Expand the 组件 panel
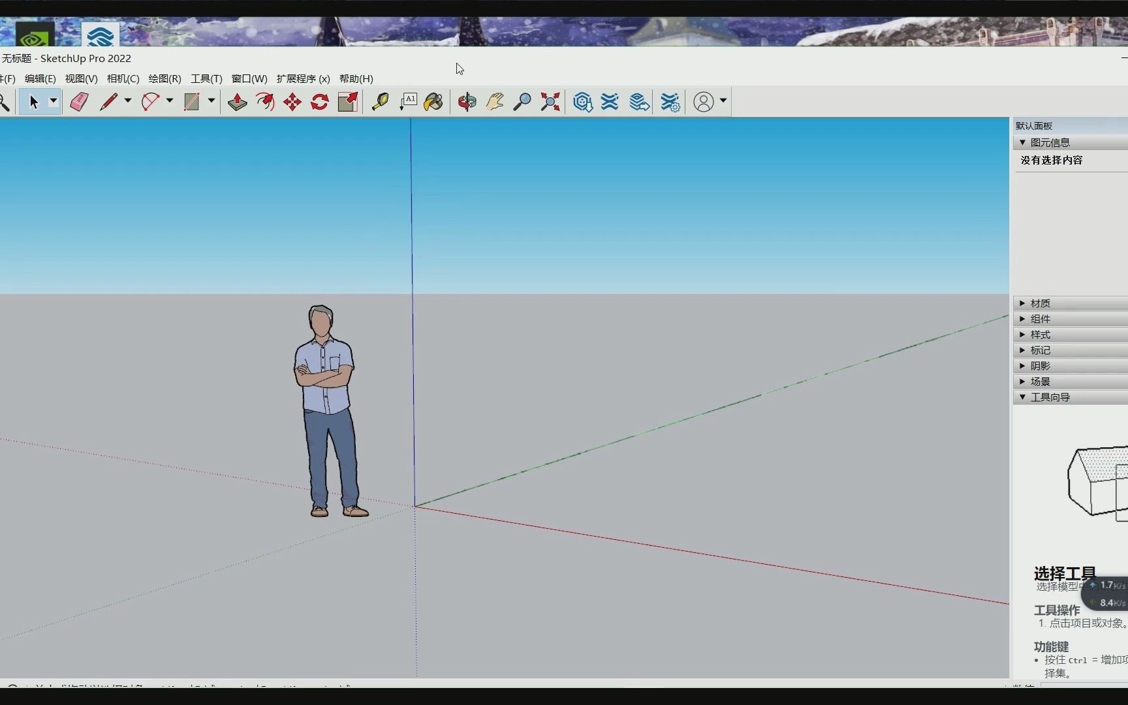Image resolution: width=1128 pixels, height=705 pixels. pos(1071,319)
